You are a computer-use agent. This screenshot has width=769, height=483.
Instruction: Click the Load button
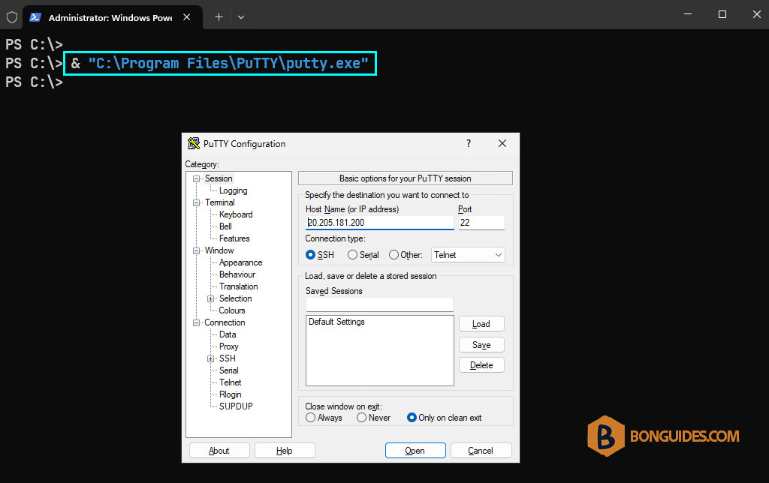click(x=481, y=324)
